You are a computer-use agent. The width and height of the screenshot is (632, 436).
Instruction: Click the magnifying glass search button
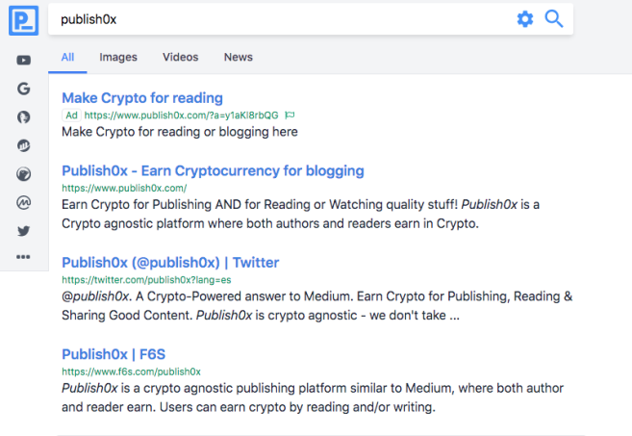(x=554, y=19)
